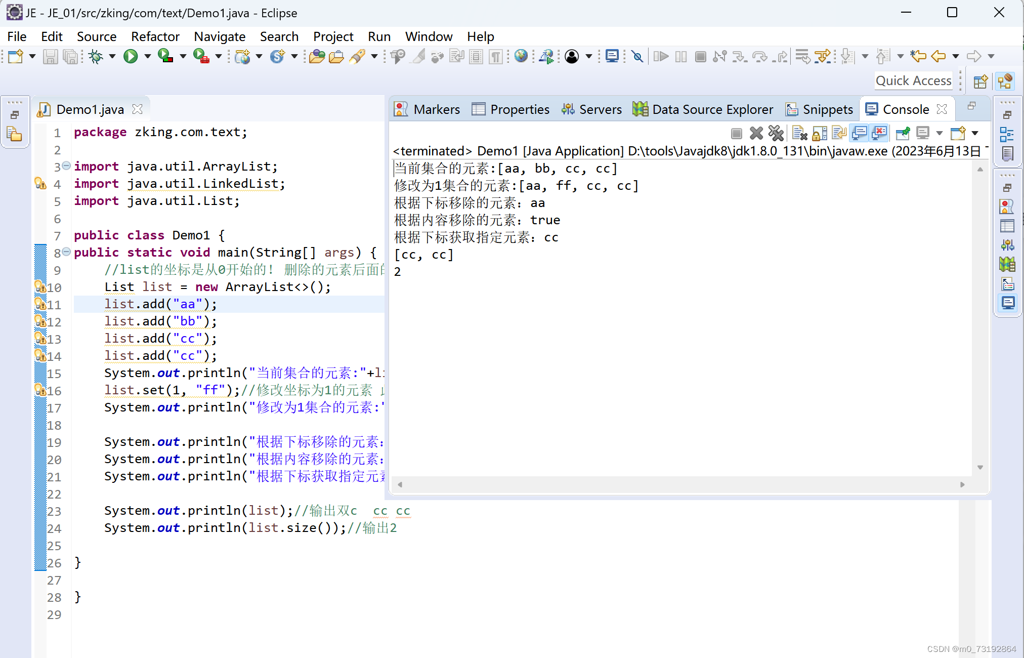Click the Open Type icon

click(x=317, y=56)
